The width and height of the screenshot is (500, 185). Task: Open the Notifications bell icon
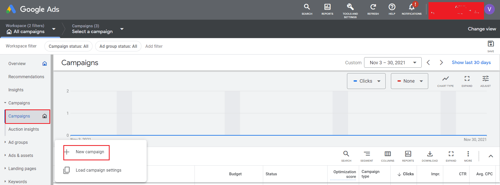[x=412, y=7]
